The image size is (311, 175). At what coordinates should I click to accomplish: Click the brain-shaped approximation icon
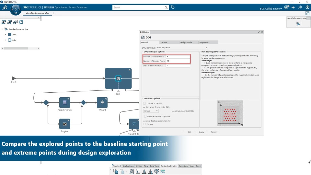[156, 171]
